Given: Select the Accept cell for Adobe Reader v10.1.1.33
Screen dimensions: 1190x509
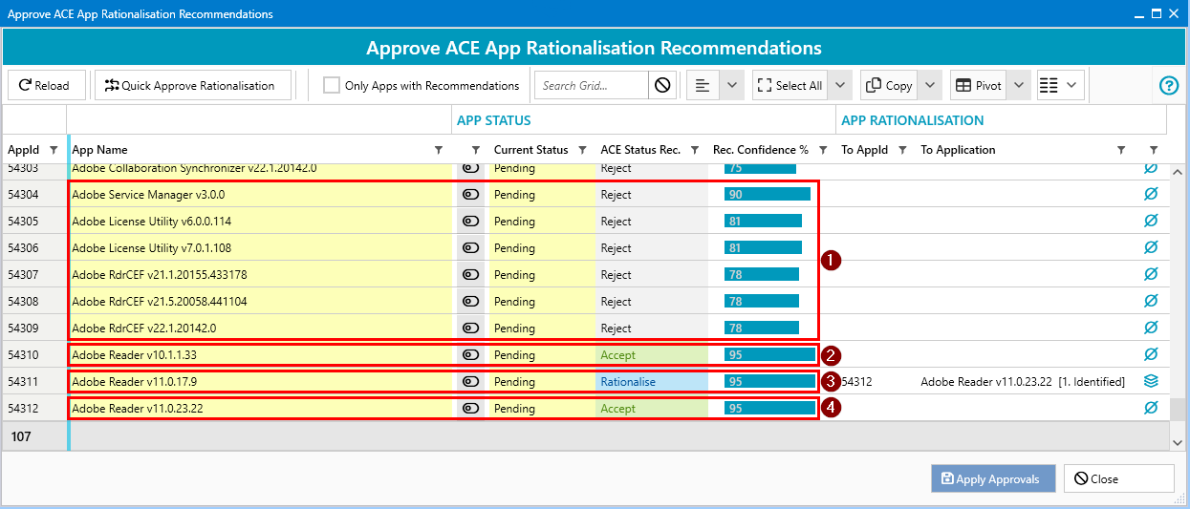Looking at the screenshot, I should tap(652, 354).
